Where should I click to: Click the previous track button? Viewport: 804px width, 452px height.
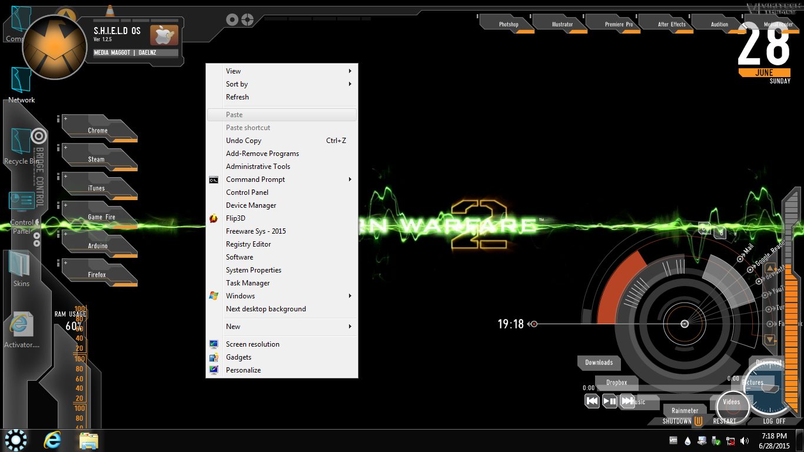pos(592,401)
